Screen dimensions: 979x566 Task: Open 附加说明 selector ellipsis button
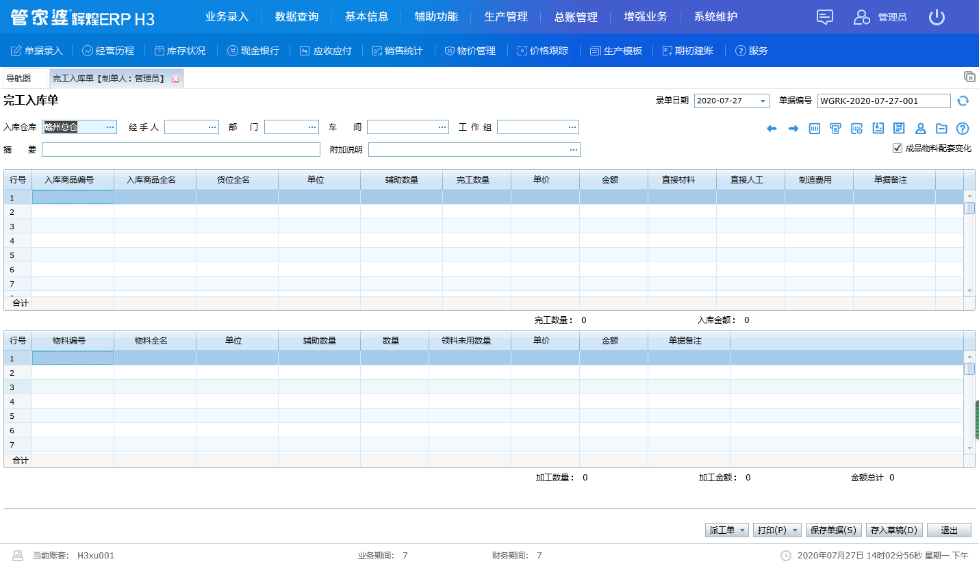[573, 150]
